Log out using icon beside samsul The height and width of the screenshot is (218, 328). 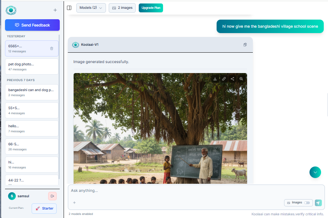click(52, 196)
